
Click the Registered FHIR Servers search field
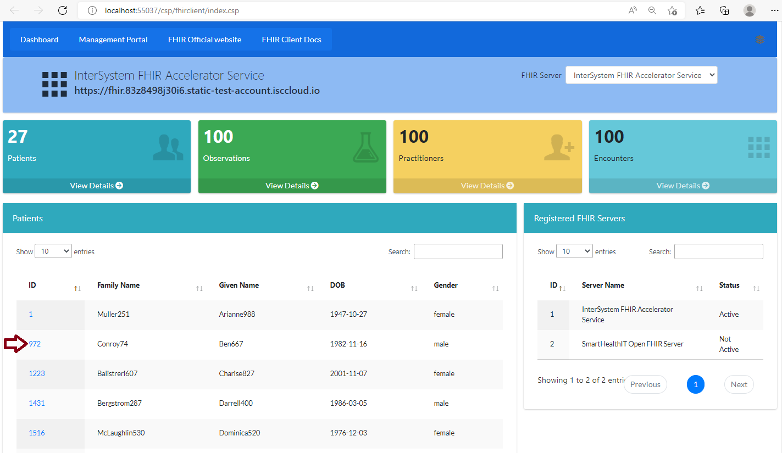point(719,251)
